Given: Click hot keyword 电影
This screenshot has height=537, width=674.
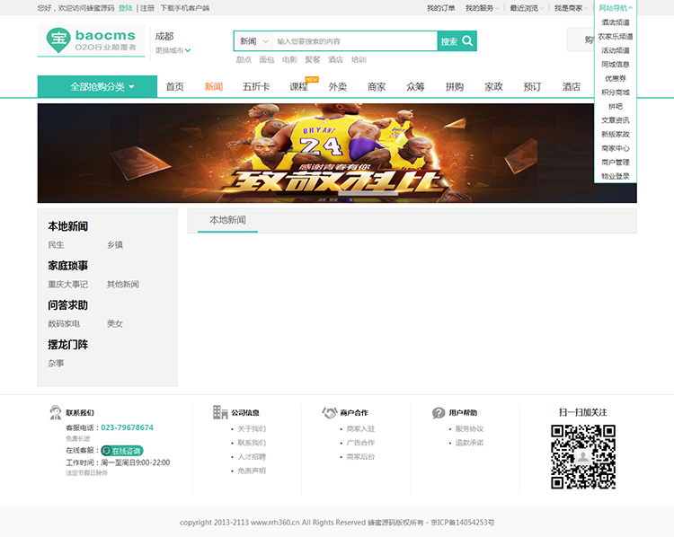Looking at the screenshot, I should click(289, 59).
